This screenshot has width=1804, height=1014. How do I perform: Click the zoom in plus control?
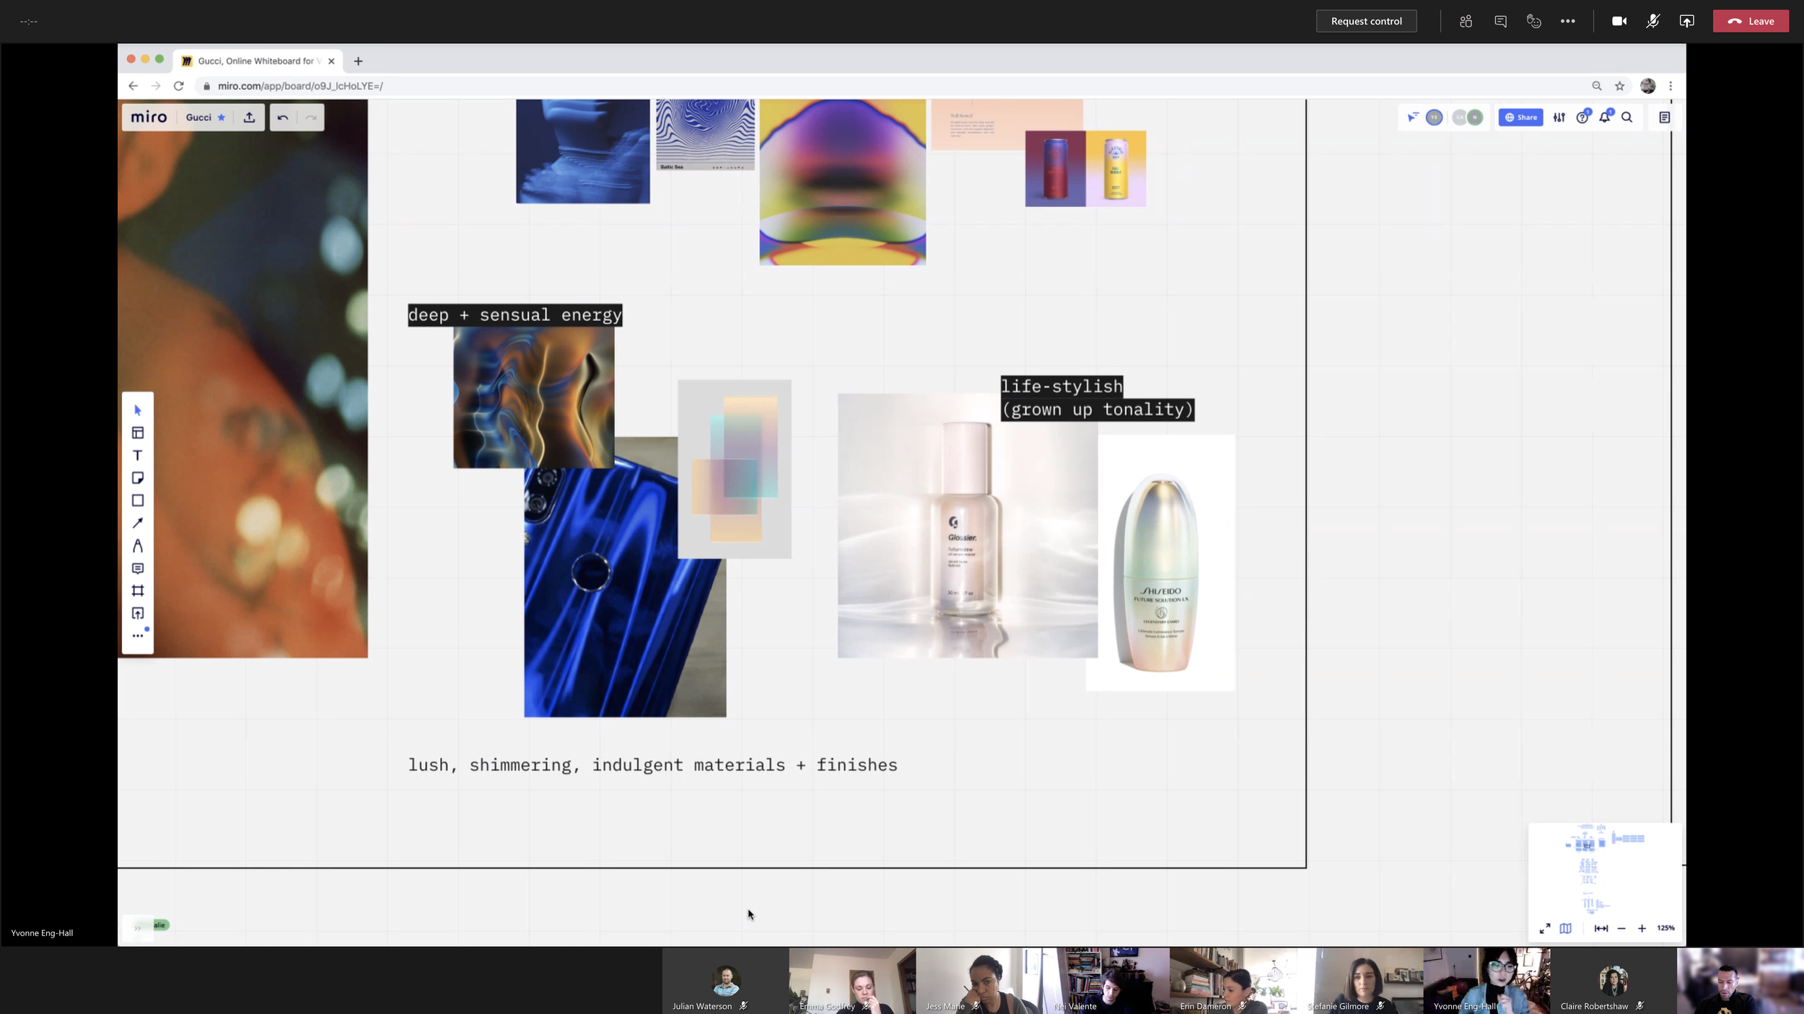[1642, 928]
